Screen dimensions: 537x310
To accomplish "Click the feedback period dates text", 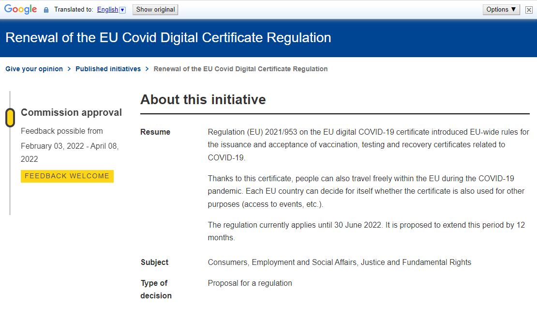I will [x=70, y=153].
